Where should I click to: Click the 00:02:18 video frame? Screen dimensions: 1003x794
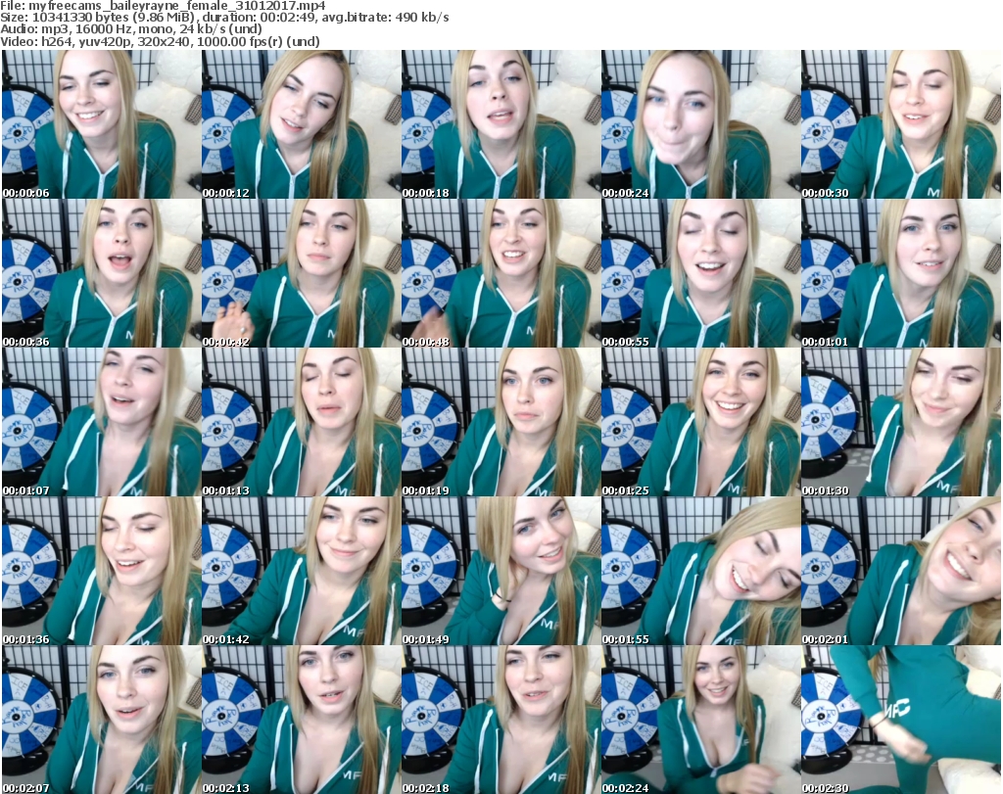click(x=501, y=720)
